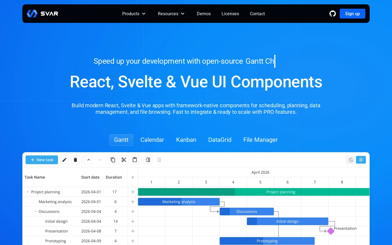Delete task using trash icon

click(x=75, y=160)
